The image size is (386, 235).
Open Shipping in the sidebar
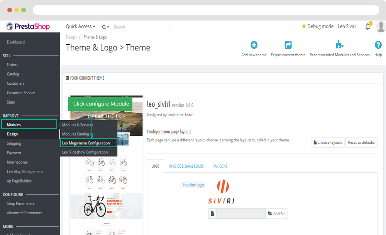[x=14, y=143]
